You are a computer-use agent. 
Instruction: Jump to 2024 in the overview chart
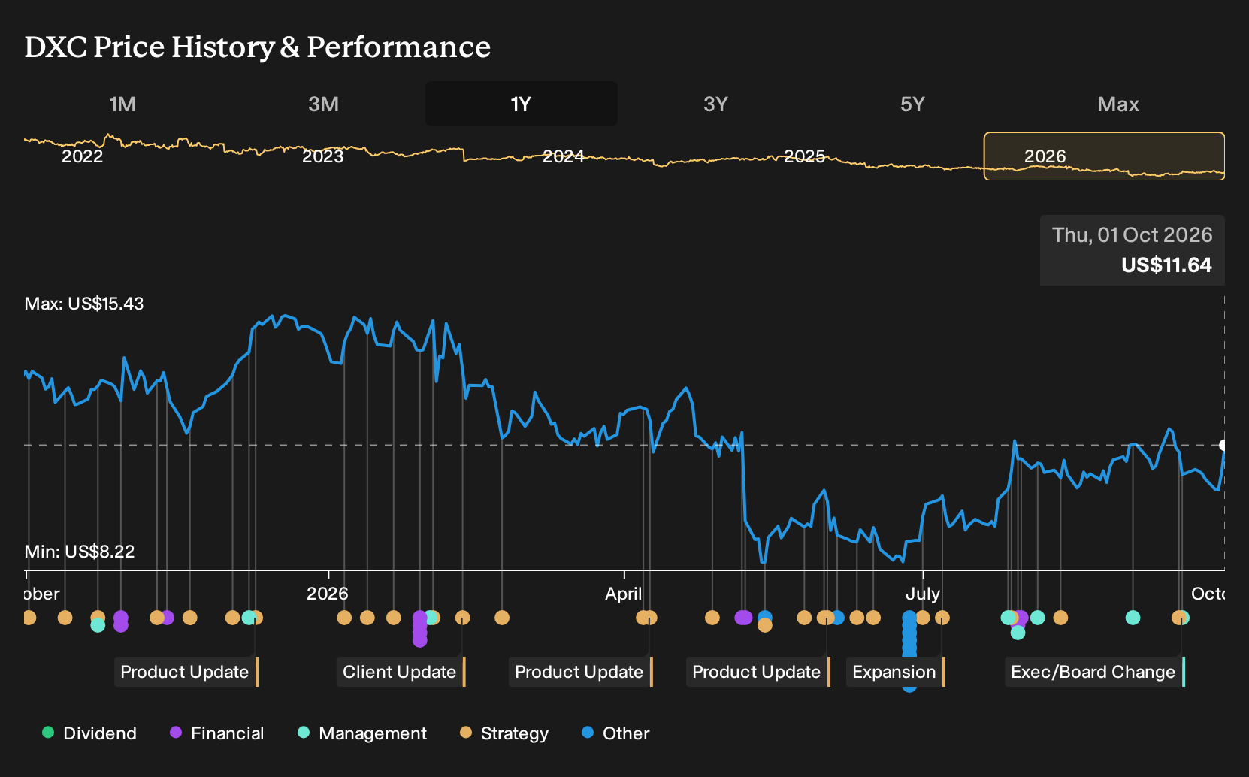(x=564, y=156)
